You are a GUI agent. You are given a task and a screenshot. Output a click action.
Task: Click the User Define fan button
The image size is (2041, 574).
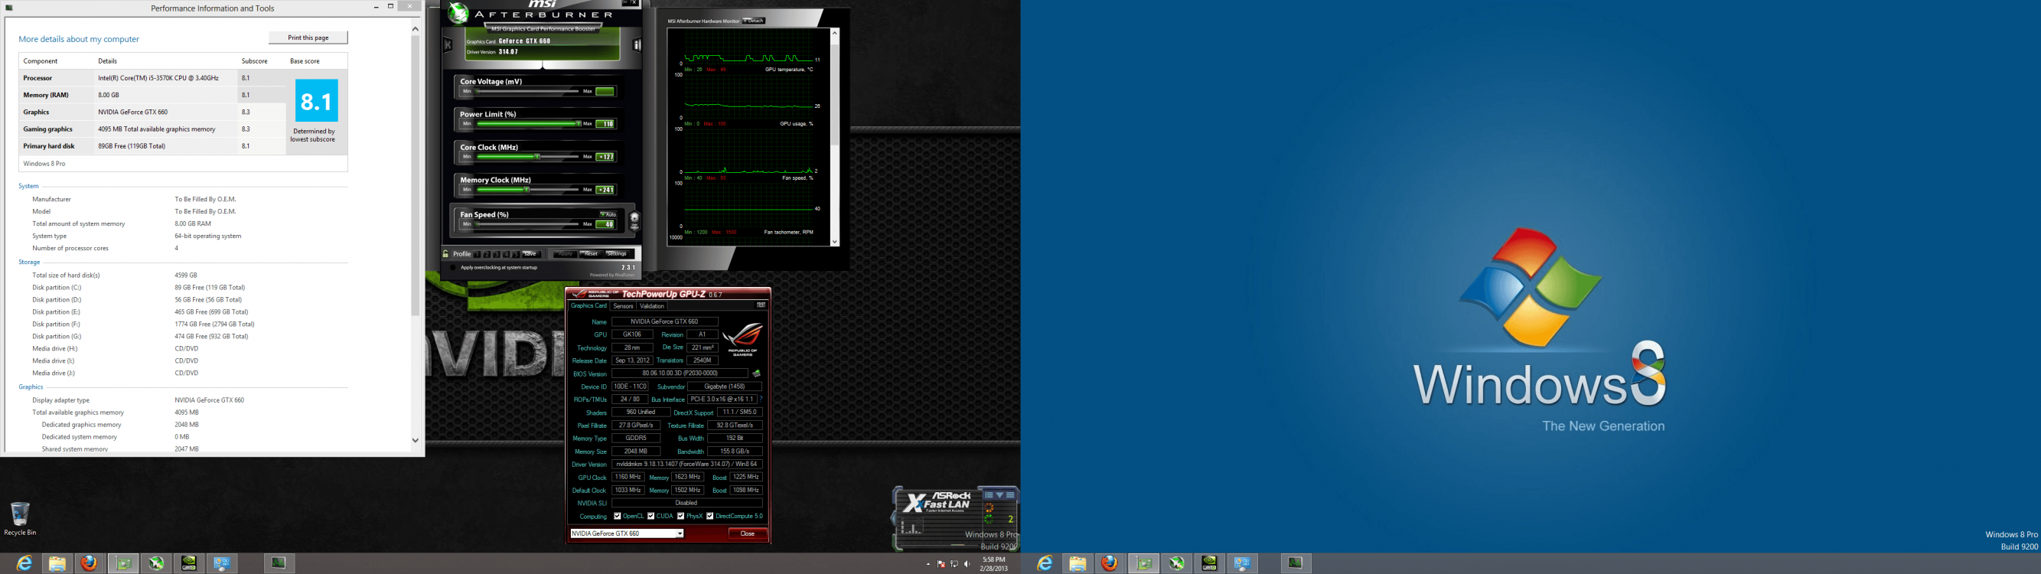pyautogui.click(x=635, y=222)
